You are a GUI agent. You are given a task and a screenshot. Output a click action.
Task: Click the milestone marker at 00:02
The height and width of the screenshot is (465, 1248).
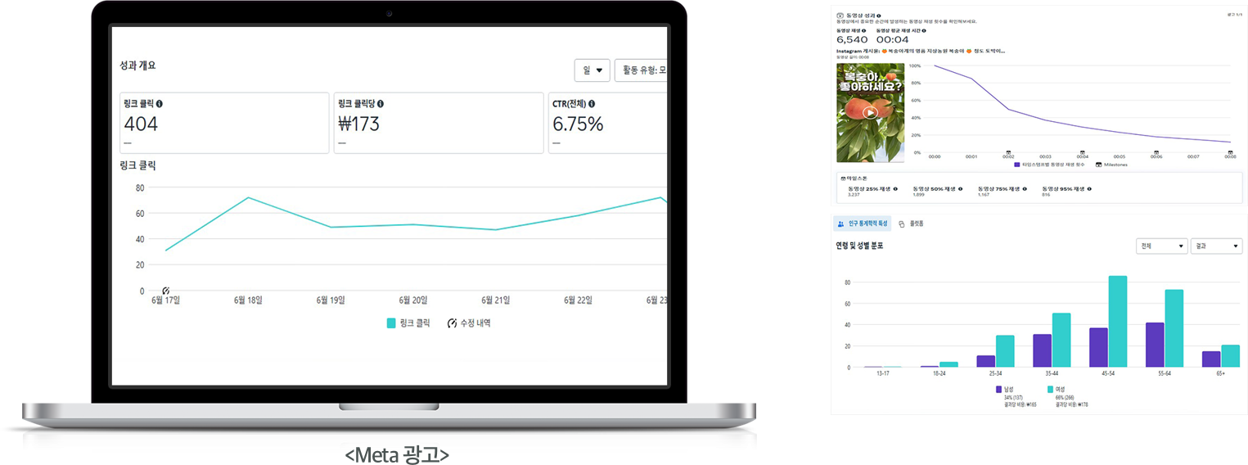coord(1008,151)
